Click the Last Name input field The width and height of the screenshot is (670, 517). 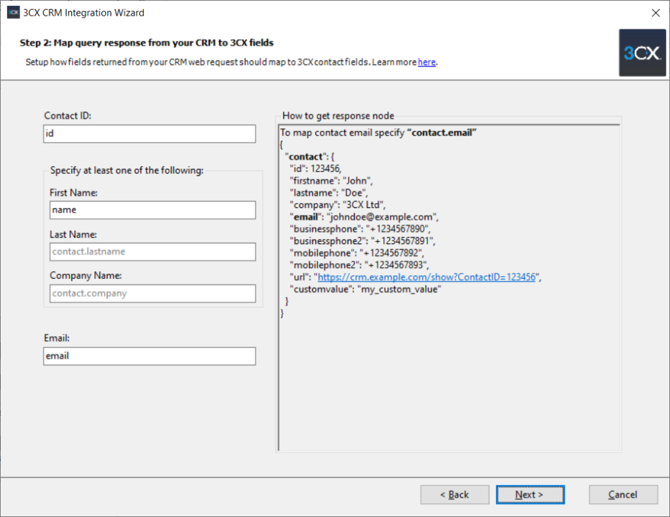coord(152,252)
